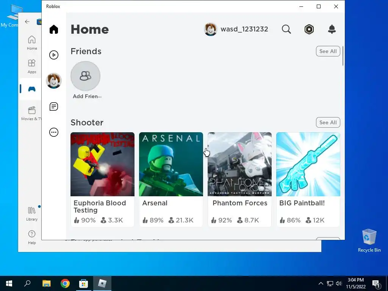This screenshot has height=291, width=388.
Task: Launch Google Chrome from the taskbar
Action: coord(65,283)
